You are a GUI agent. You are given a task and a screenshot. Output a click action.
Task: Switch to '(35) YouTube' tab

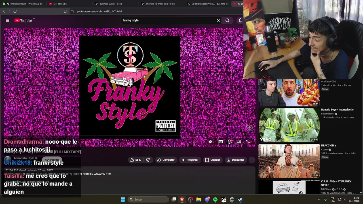[68, 4]
